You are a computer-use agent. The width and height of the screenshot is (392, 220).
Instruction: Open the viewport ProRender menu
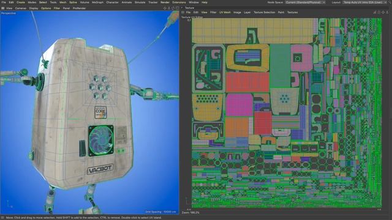(79, 8)
